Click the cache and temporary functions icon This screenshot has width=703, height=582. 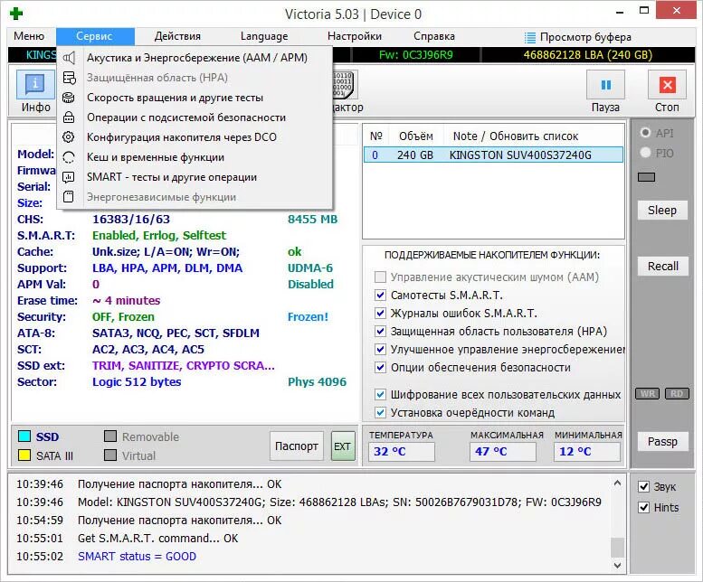69,157
